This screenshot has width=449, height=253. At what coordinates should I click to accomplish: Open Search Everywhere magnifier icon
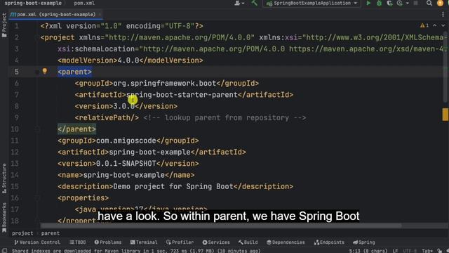(429, 3)
